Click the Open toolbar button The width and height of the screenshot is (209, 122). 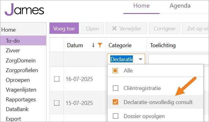coord(92,29)
